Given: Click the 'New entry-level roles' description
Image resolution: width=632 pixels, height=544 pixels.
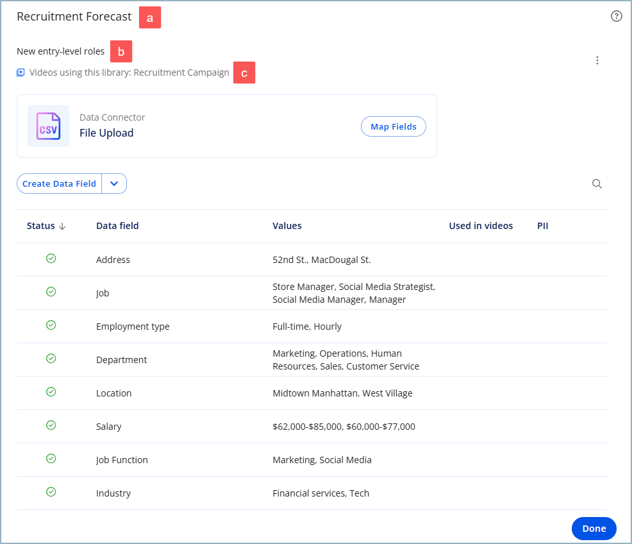Looking at the screenshot, I should pyautogui.click(x=60, y=51).
